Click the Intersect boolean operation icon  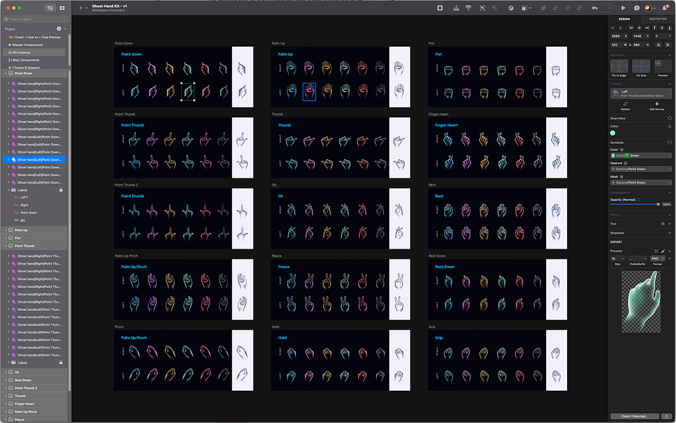tap(568, 7)
